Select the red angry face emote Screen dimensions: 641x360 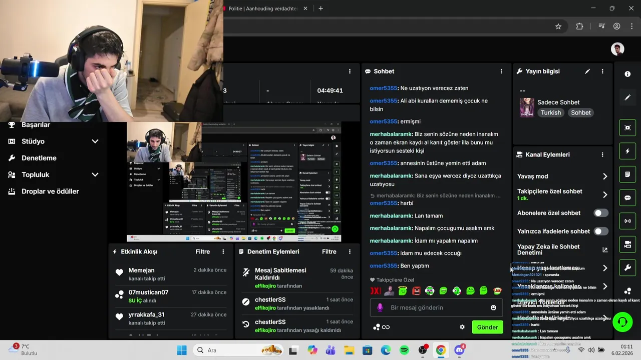416,290
